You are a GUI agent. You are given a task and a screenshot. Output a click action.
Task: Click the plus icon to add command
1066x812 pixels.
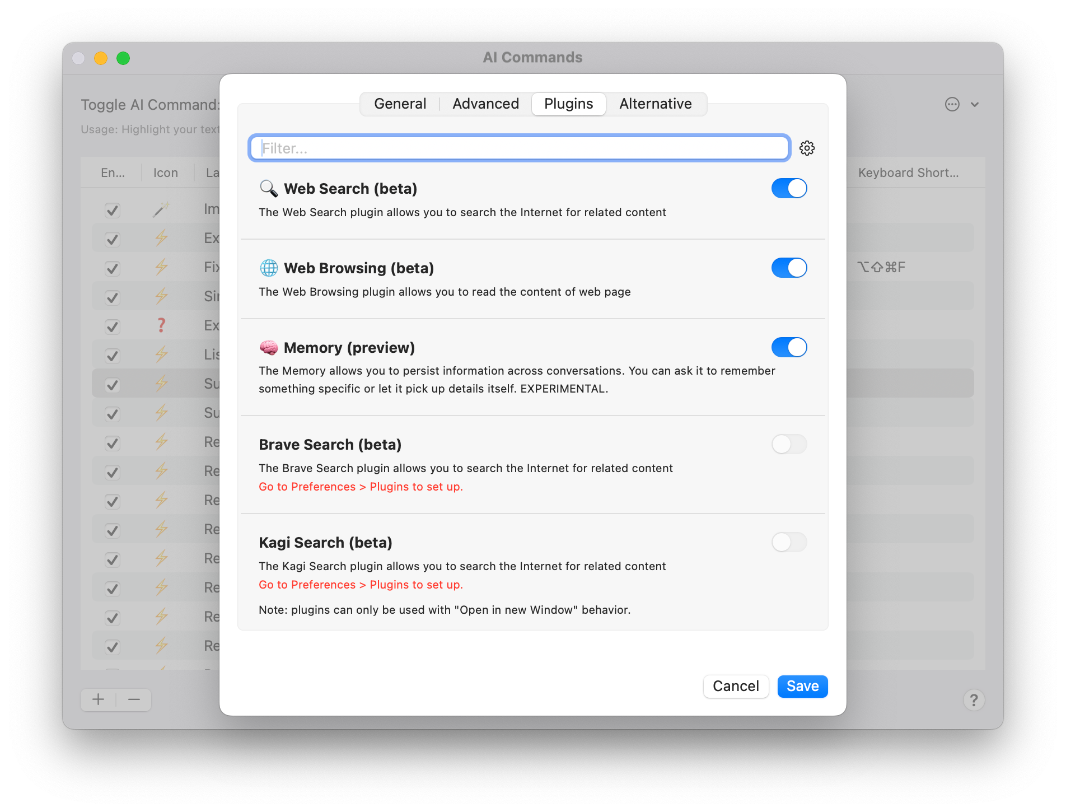tap(99, 699)
